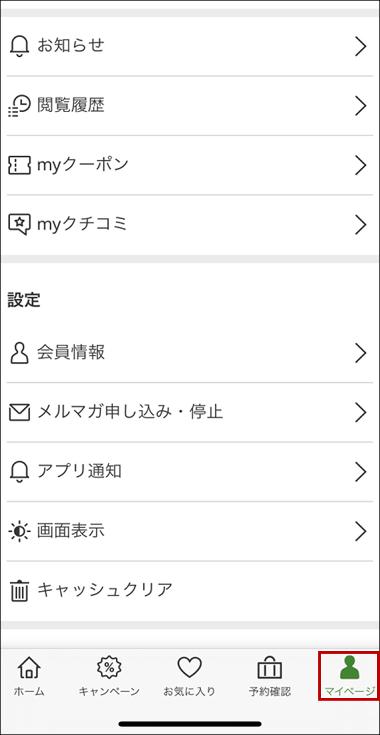Screen dimensions: 380x735
Task: Open the 閲覧履歴 chevron arrow
Action: tap(360, 105)
